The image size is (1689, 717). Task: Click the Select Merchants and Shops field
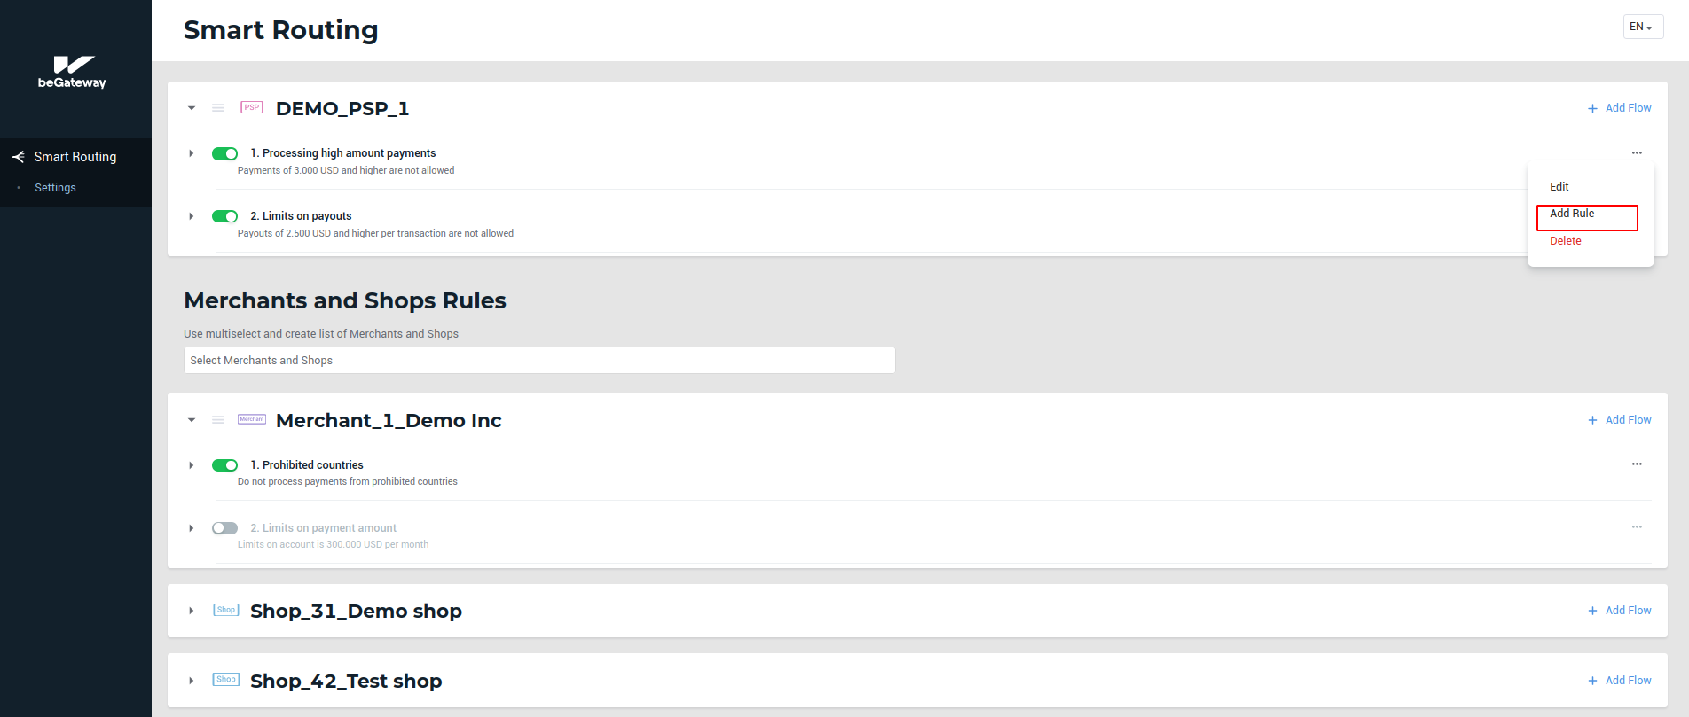pos(539,361)
